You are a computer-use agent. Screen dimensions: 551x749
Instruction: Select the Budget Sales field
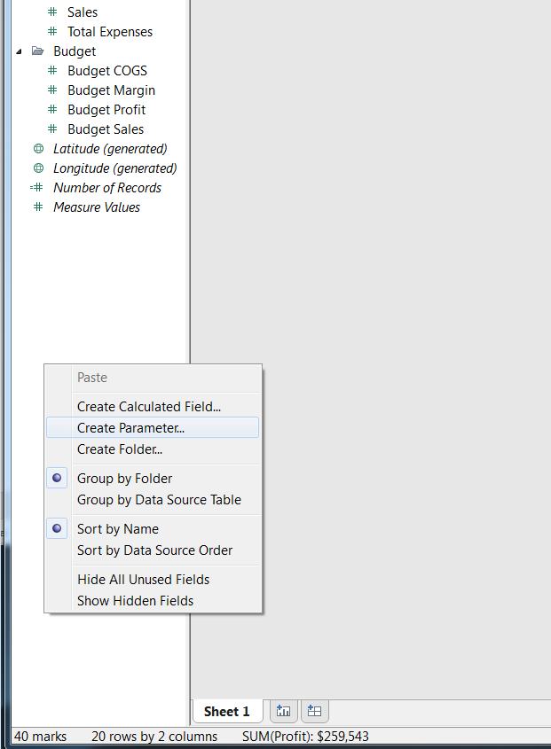[x=106, y=129]
